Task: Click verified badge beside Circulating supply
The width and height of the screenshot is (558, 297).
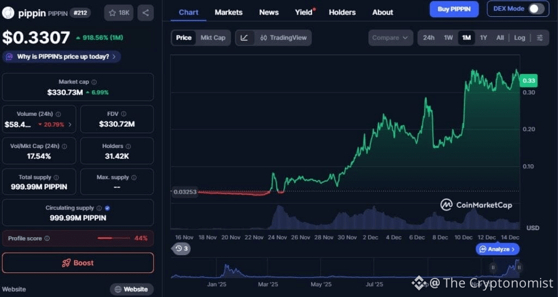Action: click(x=107, y=208)
